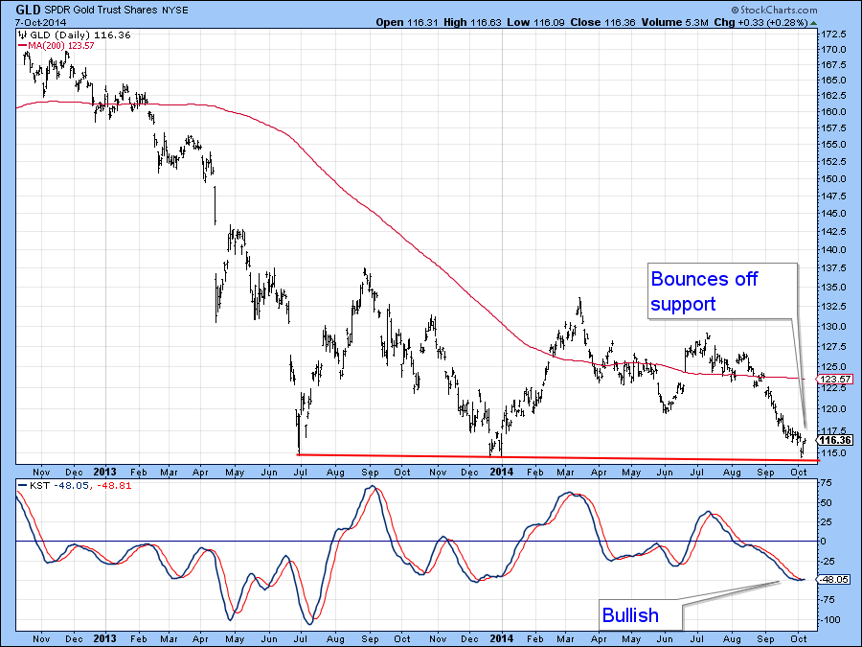
Task: Click the 2013 label under KST panel
Action: click(104, 638)
